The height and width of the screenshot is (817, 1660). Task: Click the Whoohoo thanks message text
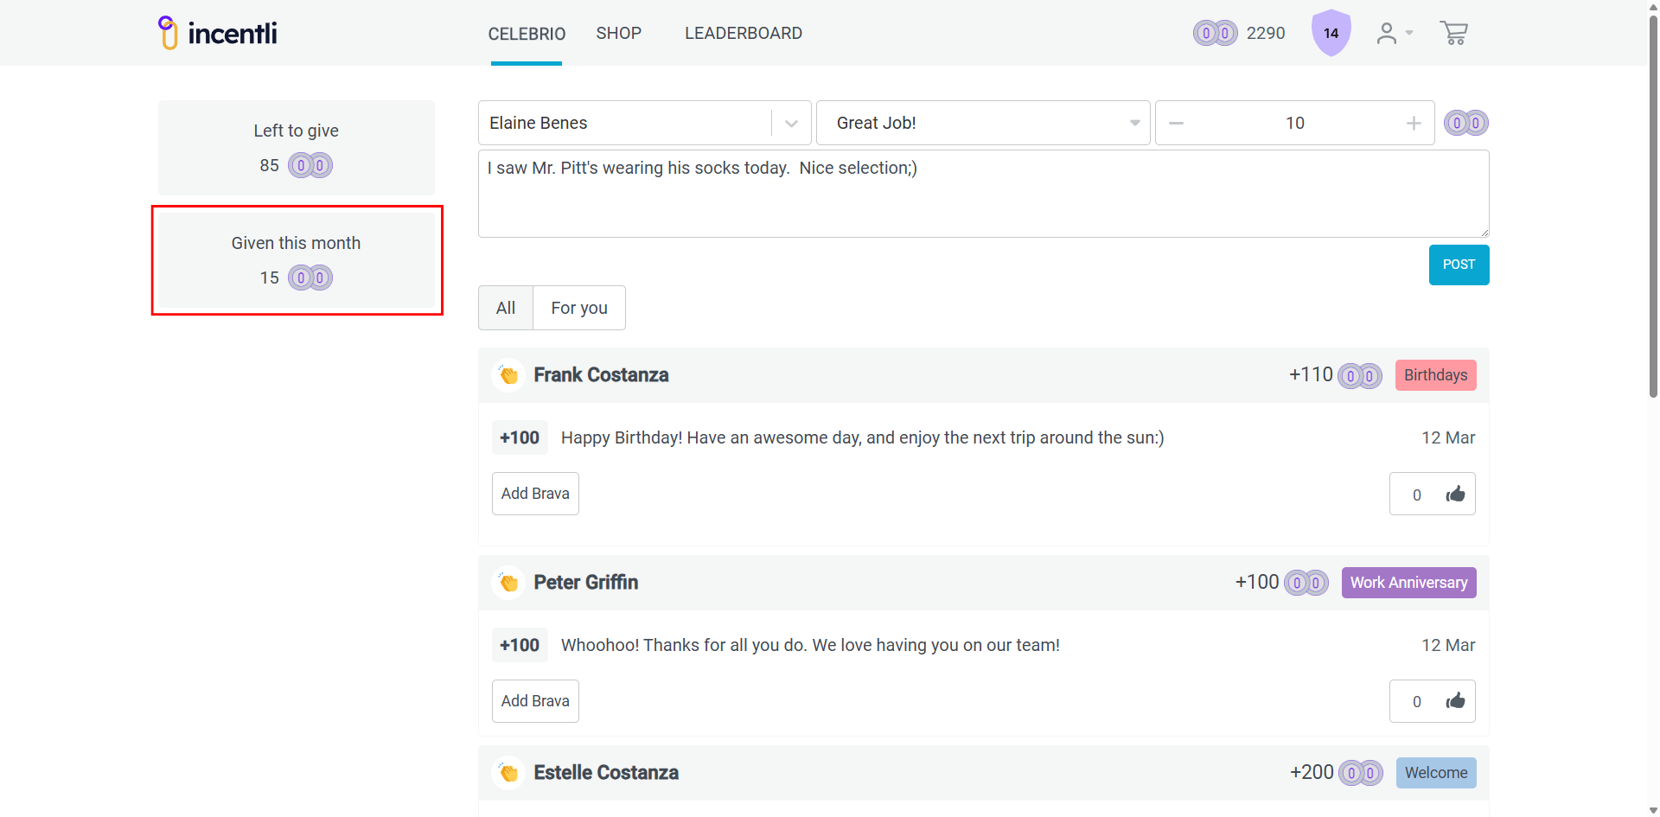(810, 645)
